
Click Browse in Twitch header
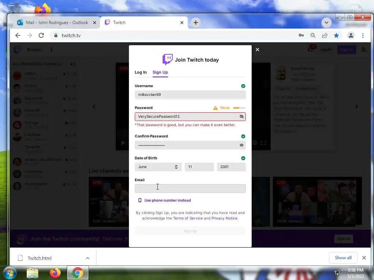[34, 50]
